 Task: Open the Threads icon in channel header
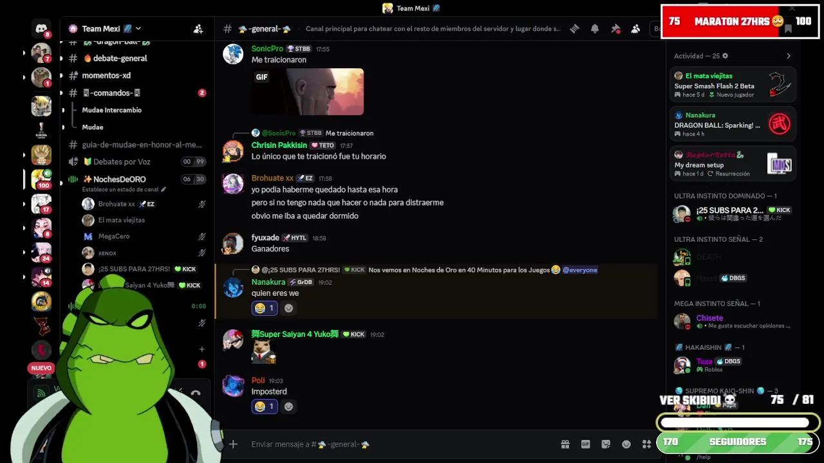[x=574, y=29]
